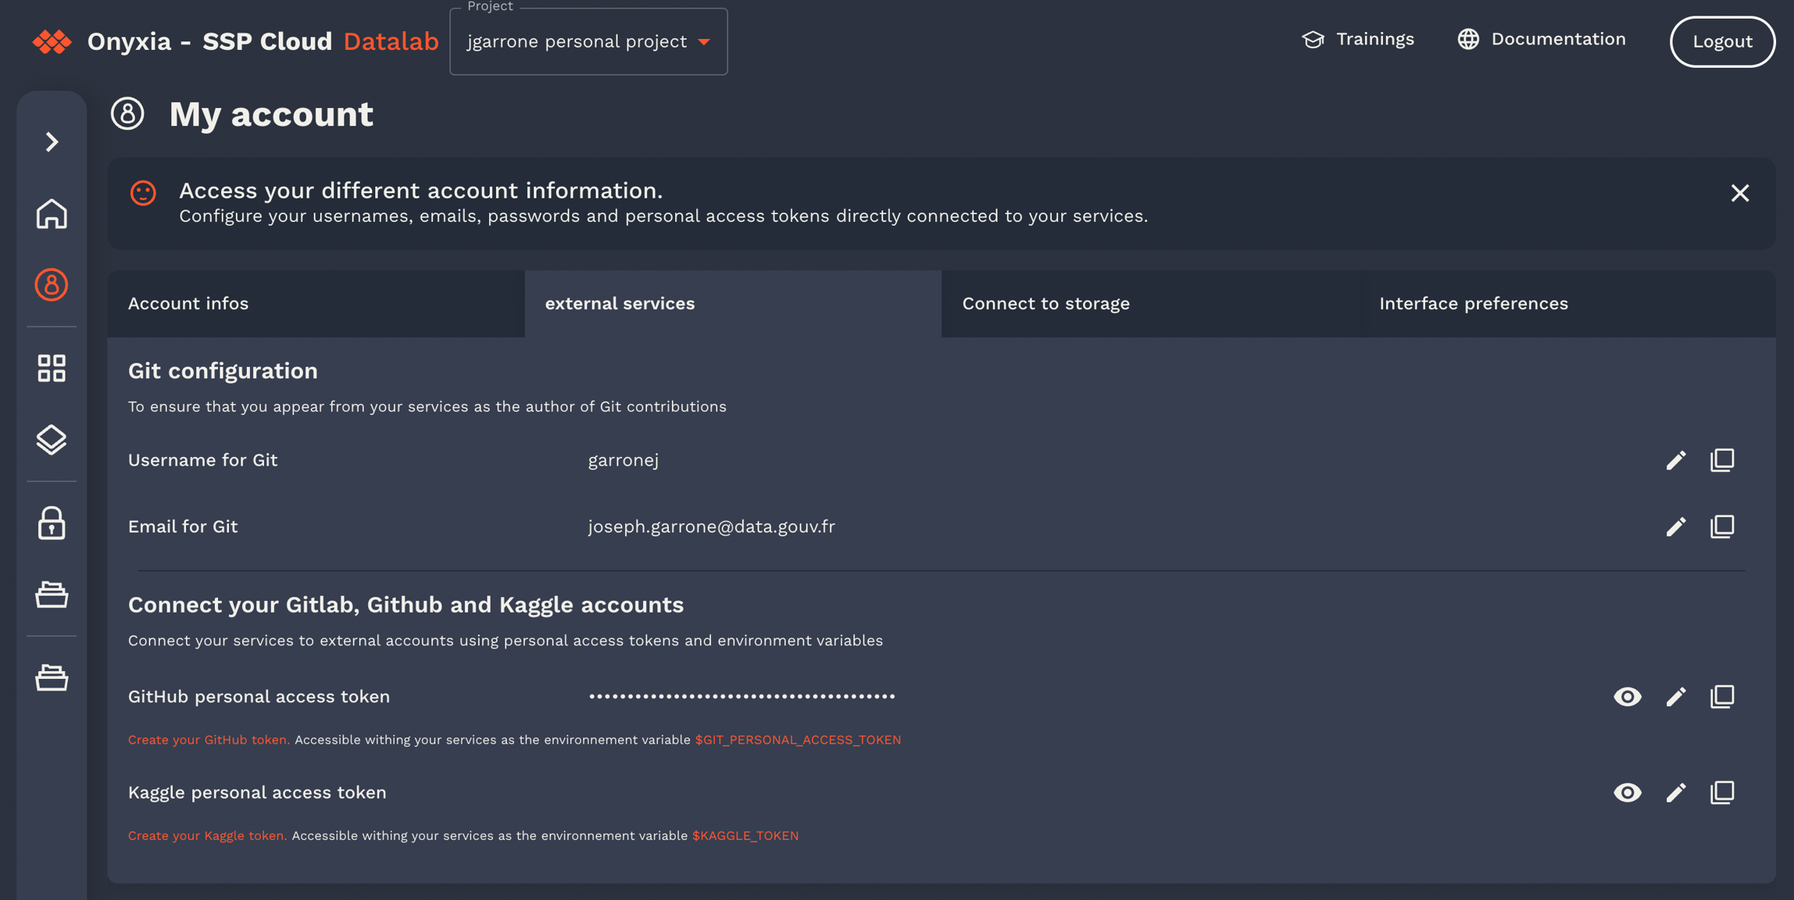The image size is (1794, 900).
Task: Edit the GitHub personal access token
Action: 1676,697
